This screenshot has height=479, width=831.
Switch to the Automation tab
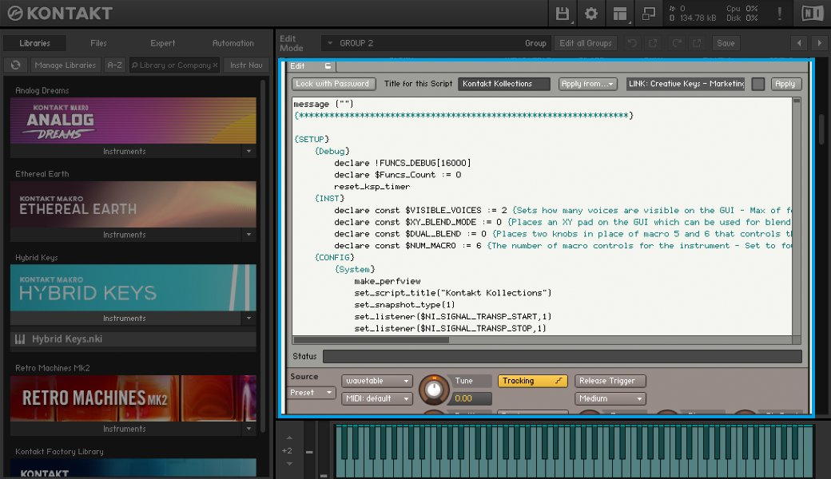tap(233, 43)
